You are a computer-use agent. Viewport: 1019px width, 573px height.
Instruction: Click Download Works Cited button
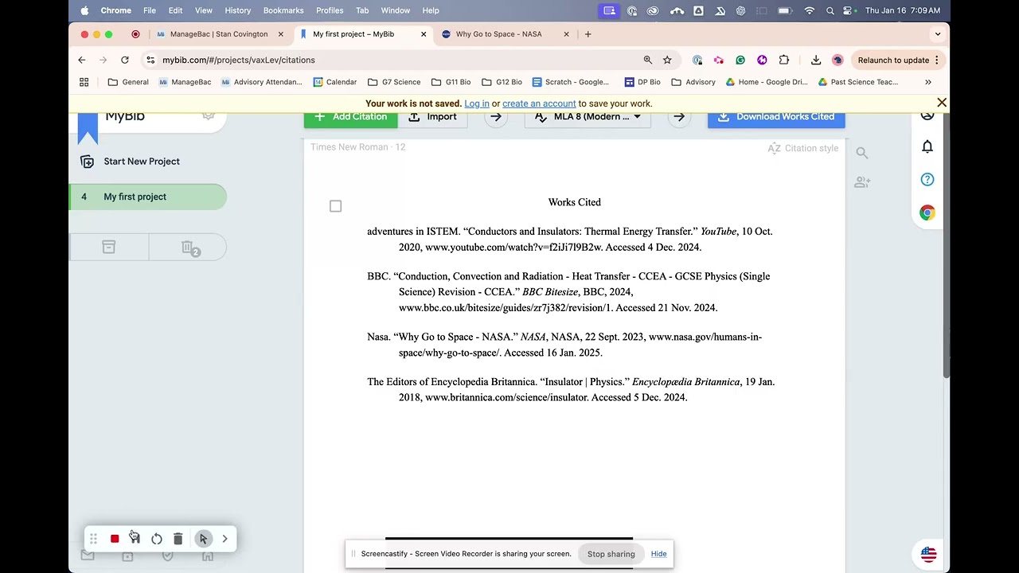776,117
